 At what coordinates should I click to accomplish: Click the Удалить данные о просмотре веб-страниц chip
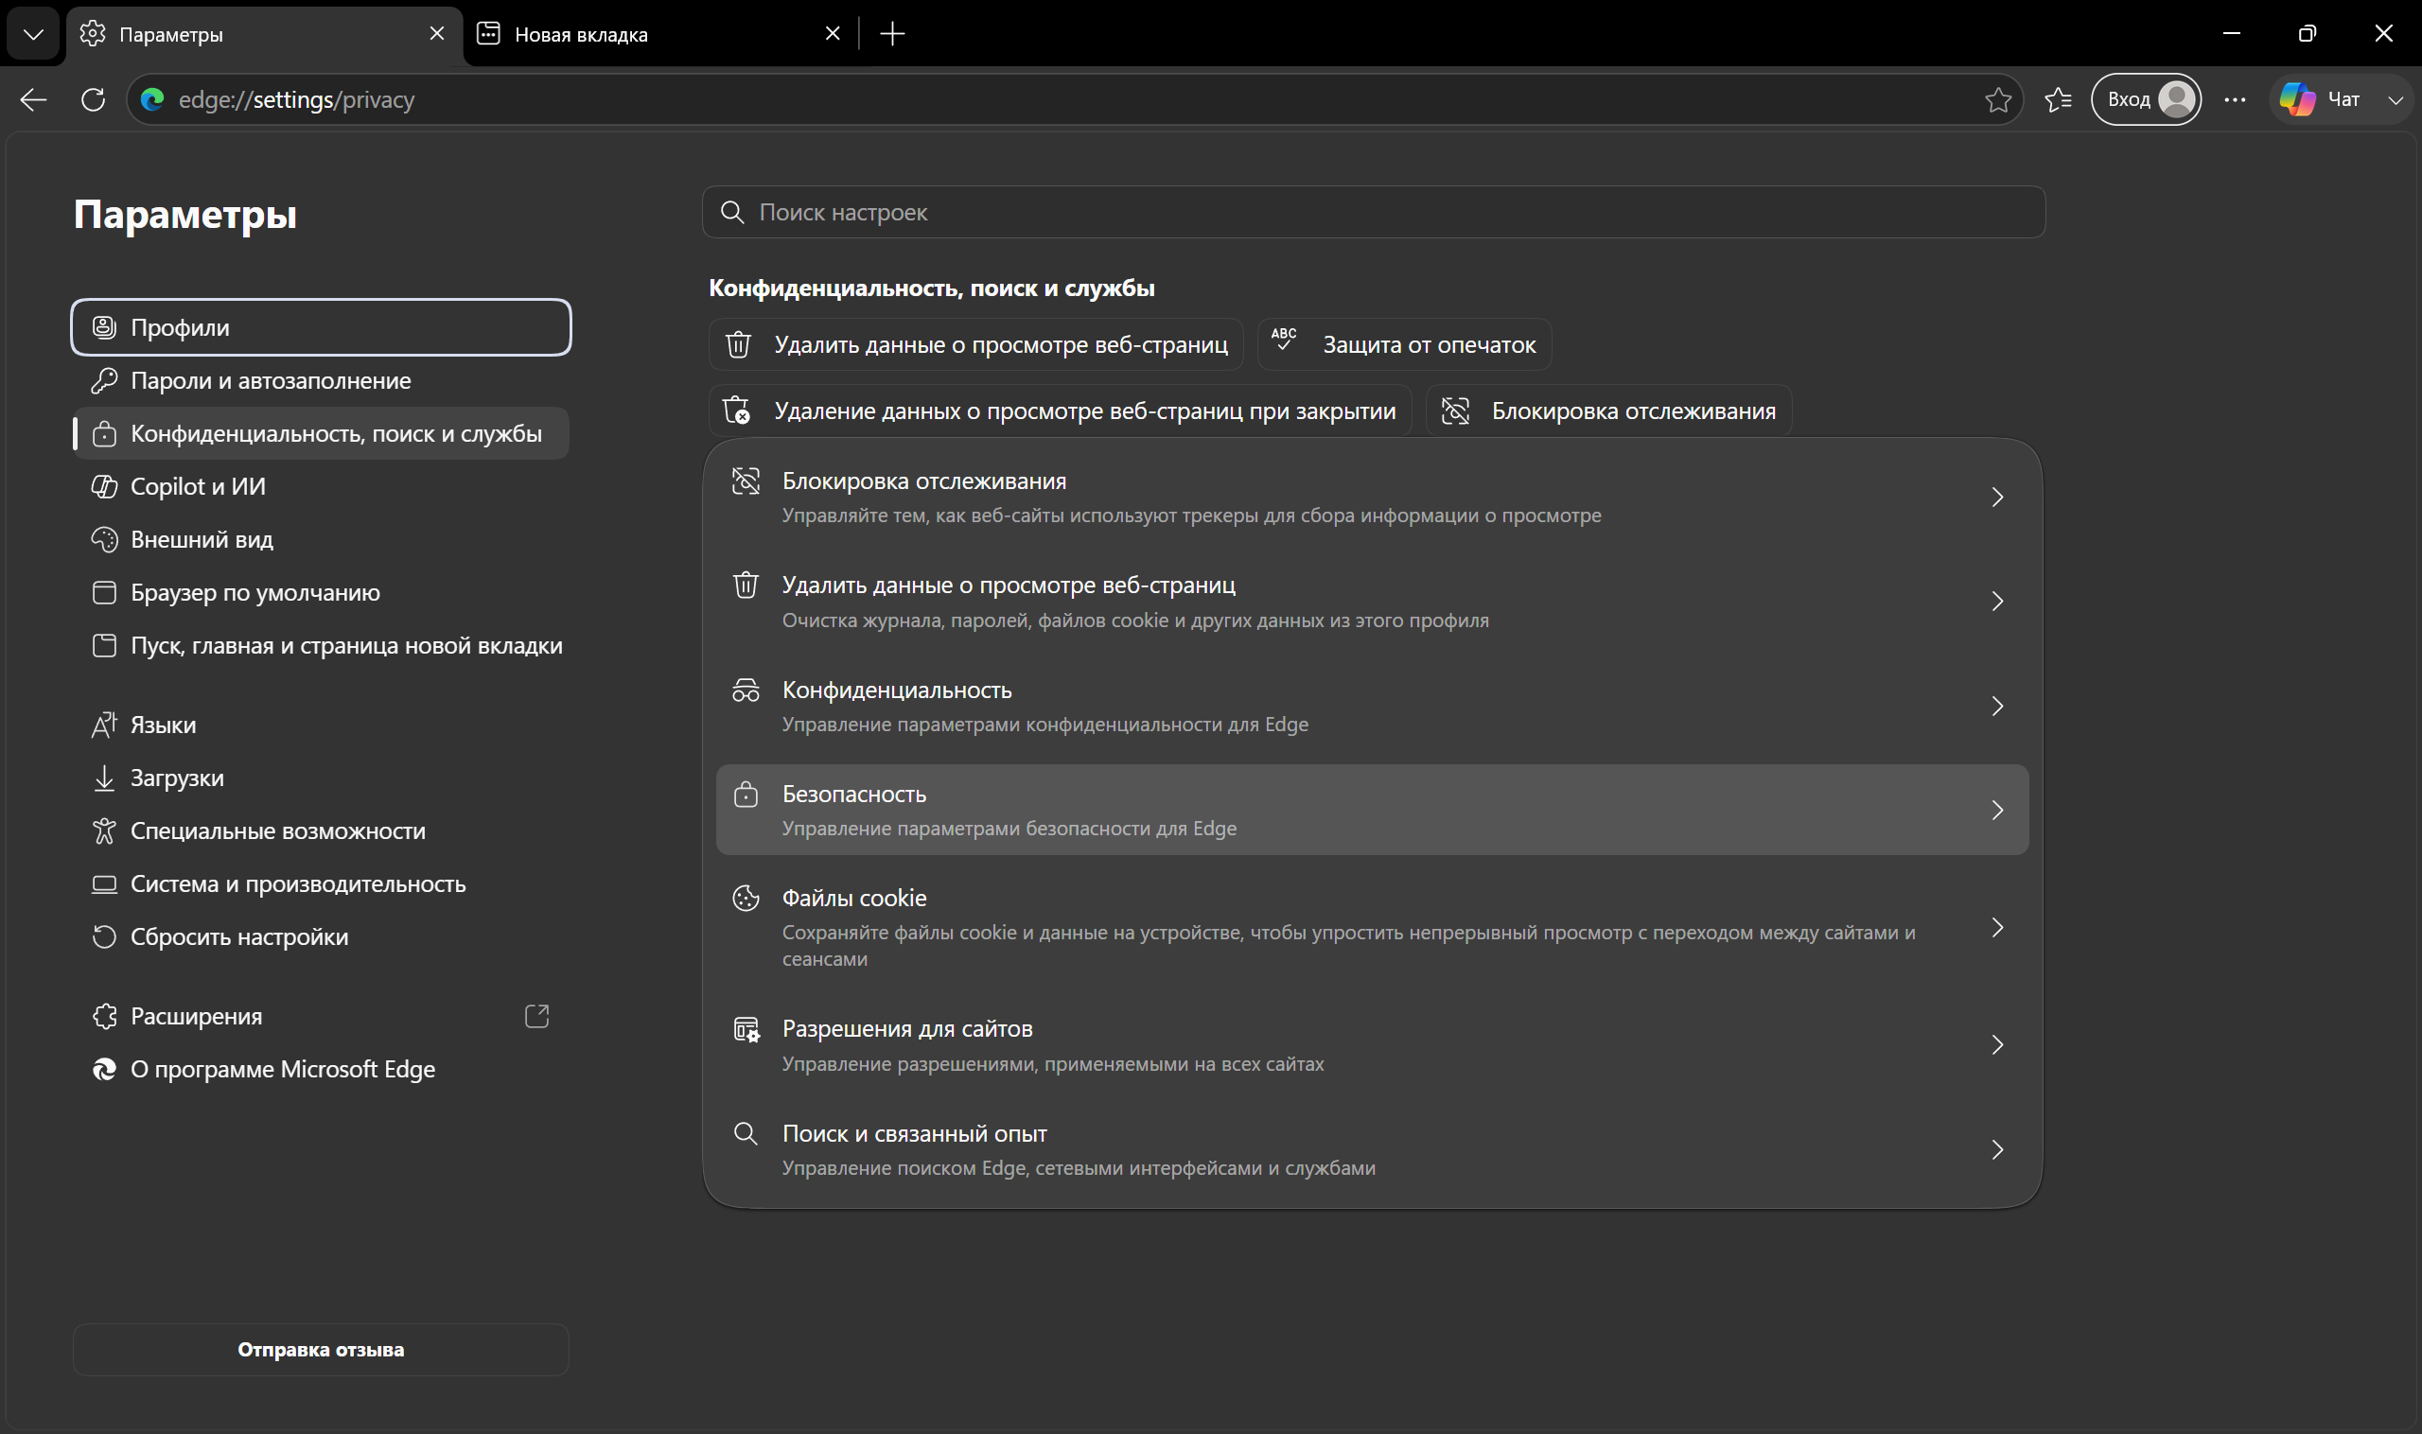click(976, 345)
